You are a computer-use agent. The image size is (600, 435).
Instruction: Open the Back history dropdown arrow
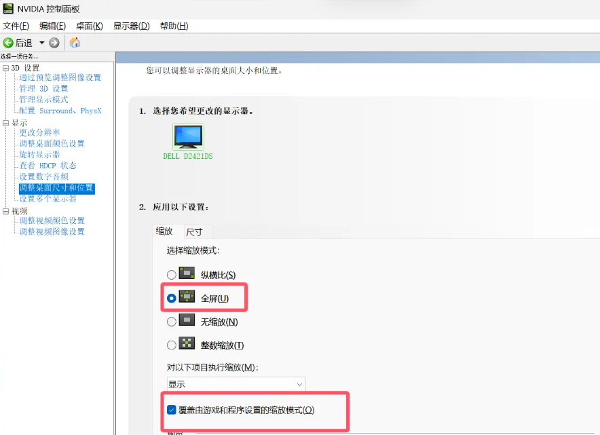click(41, 43)
